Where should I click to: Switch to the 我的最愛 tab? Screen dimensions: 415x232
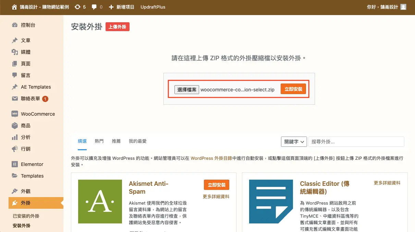[137, 141]
